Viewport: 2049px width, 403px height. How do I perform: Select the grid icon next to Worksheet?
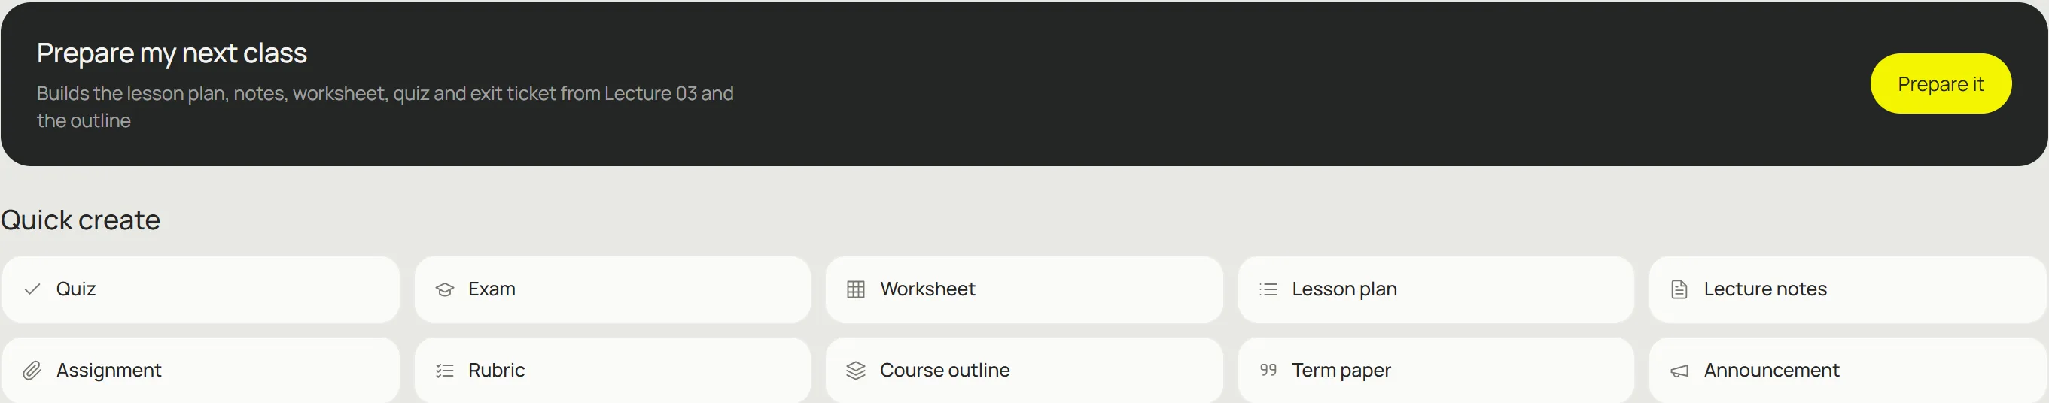(856, 289)
